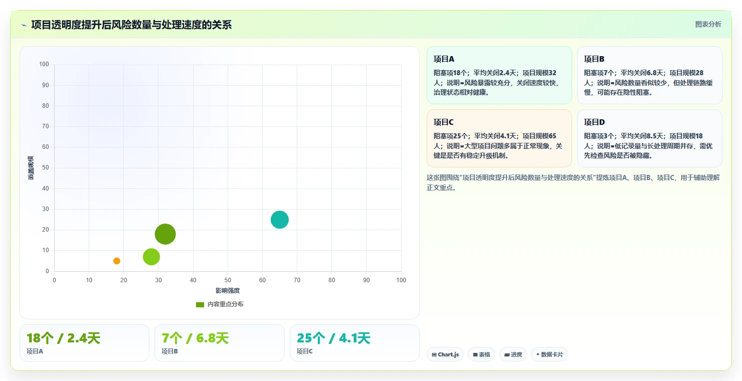Click the 项目A label under 18个 / 2.4天
Screen dimensions: 742x381
point(35,351)
